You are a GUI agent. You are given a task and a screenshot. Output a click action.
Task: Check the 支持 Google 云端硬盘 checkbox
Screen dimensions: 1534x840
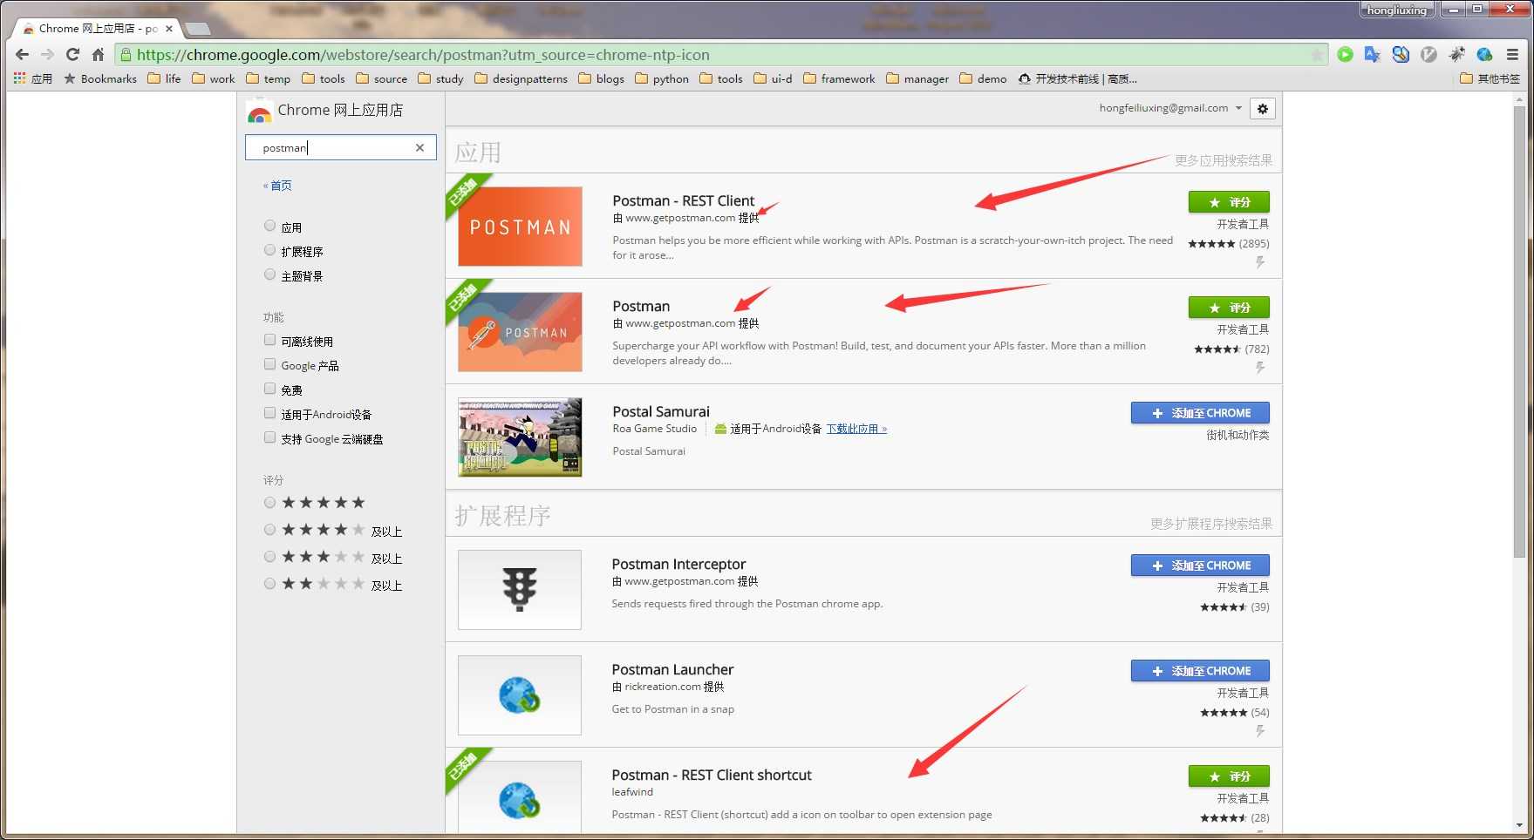click(x=269, y=437)
